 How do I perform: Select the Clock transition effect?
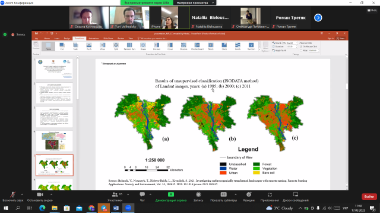[x=224, y=46]
